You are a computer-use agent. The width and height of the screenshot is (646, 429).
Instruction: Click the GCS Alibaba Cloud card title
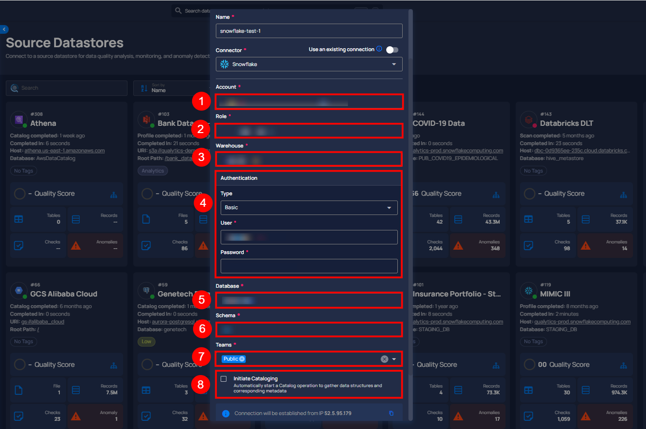pos(64,294)
